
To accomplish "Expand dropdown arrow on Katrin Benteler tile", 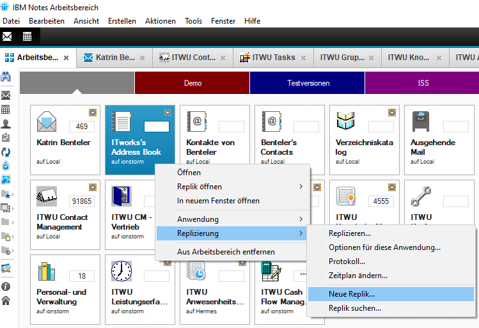I will coord(93,113).
